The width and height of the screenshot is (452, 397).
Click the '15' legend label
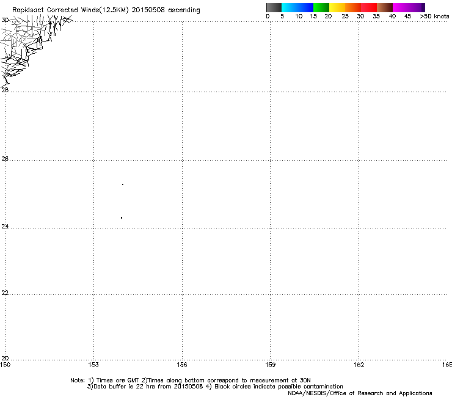(313, 16)
